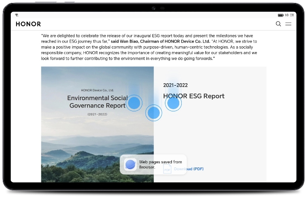Tap the Wi-Fi status icon
The height and width of the screenshot is (199, 307).
[17, 15]
